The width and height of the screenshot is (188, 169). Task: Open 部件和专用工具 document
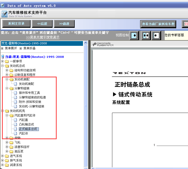pos(29,93)
